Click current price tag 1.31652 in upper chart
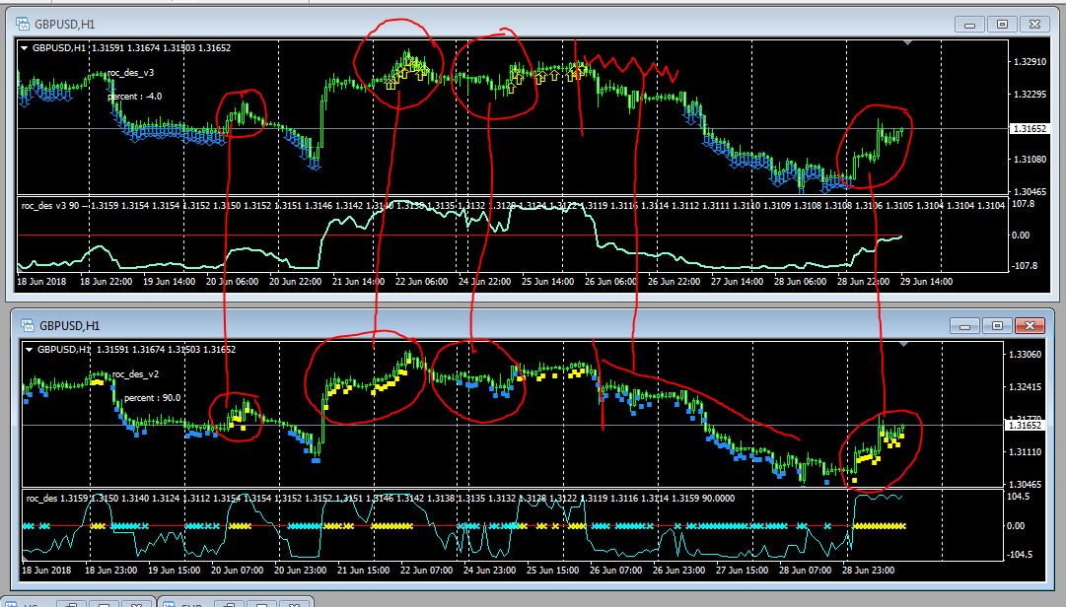Screen dimensions: 1066x607 [1030, 128]
